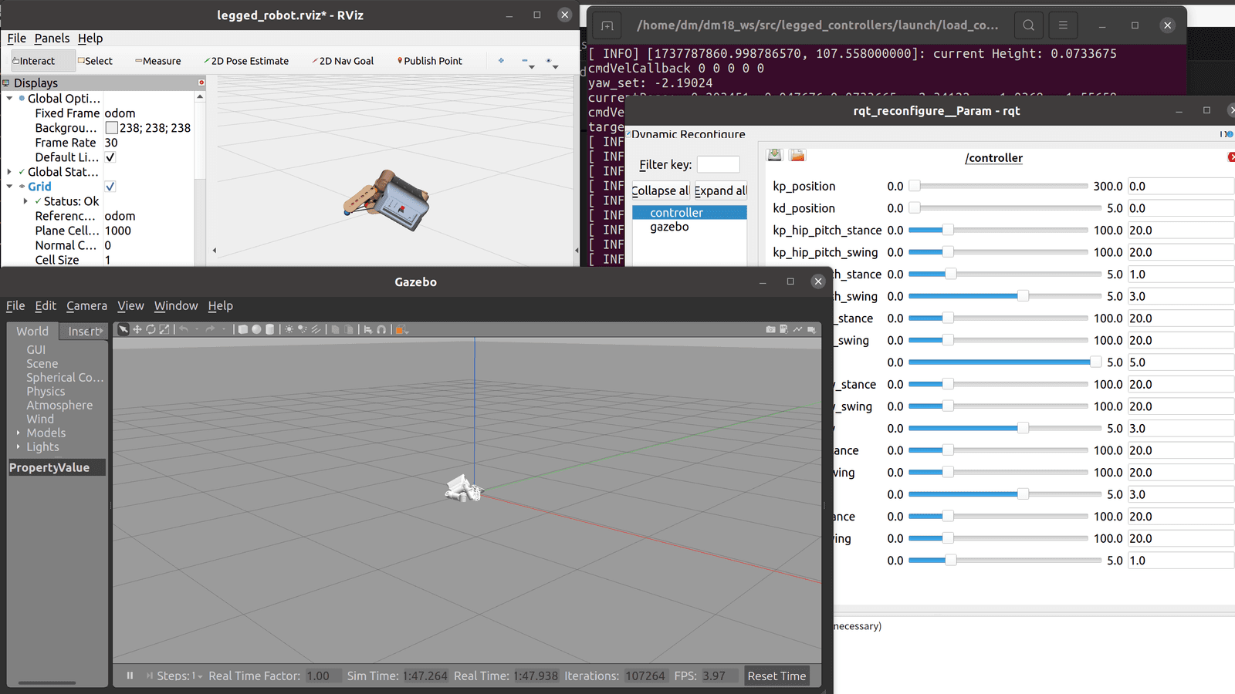This screenshot has height=694, width=1235.
Task: Start video recording icon in Gazebo toolbar
Action: click(x=811, y=330)
